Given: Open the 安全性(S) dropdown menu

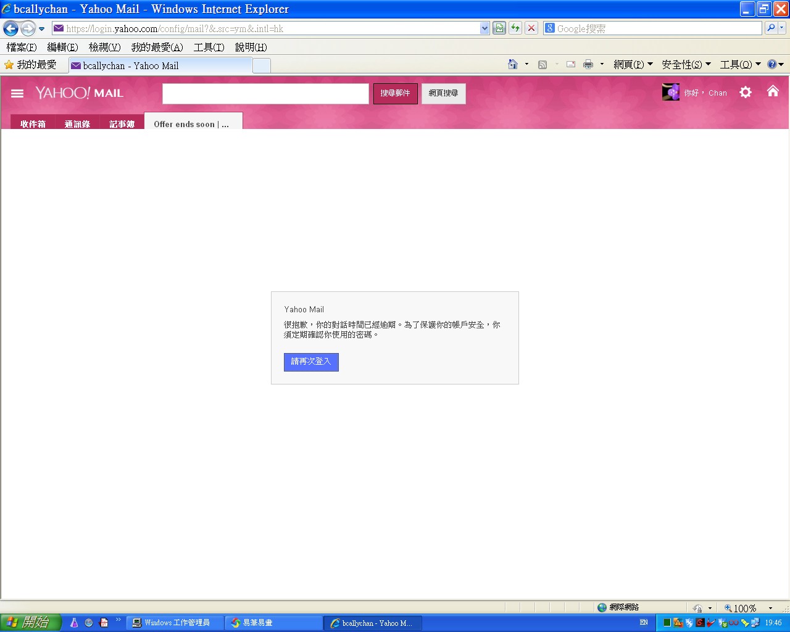Looking at the screenshot, I should tap(686, 64).
